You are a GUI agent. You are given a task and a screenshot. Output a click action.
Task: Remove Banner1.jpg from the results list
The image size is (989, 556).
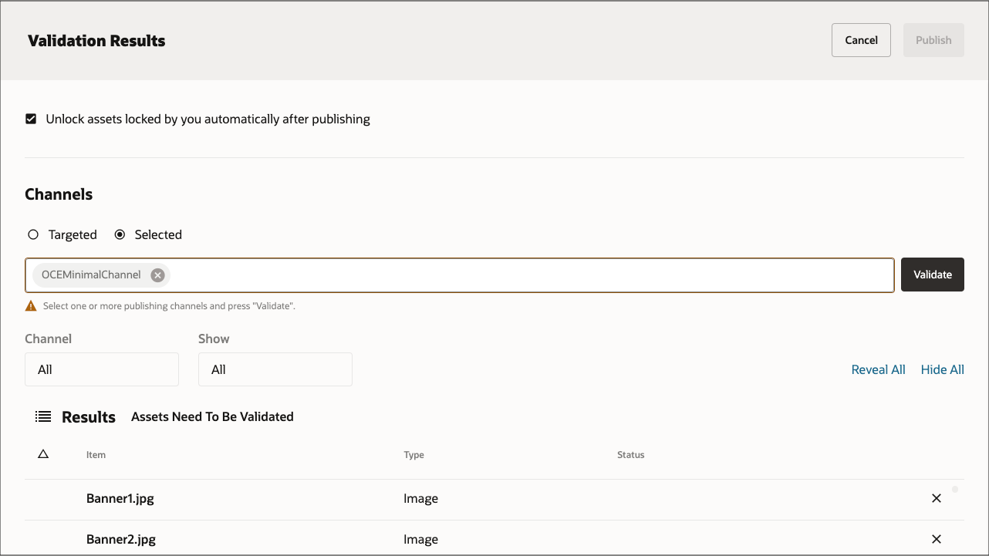[936, 498]
